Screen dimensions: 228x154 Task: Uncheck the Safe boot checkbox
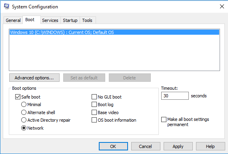click(18, 97)
